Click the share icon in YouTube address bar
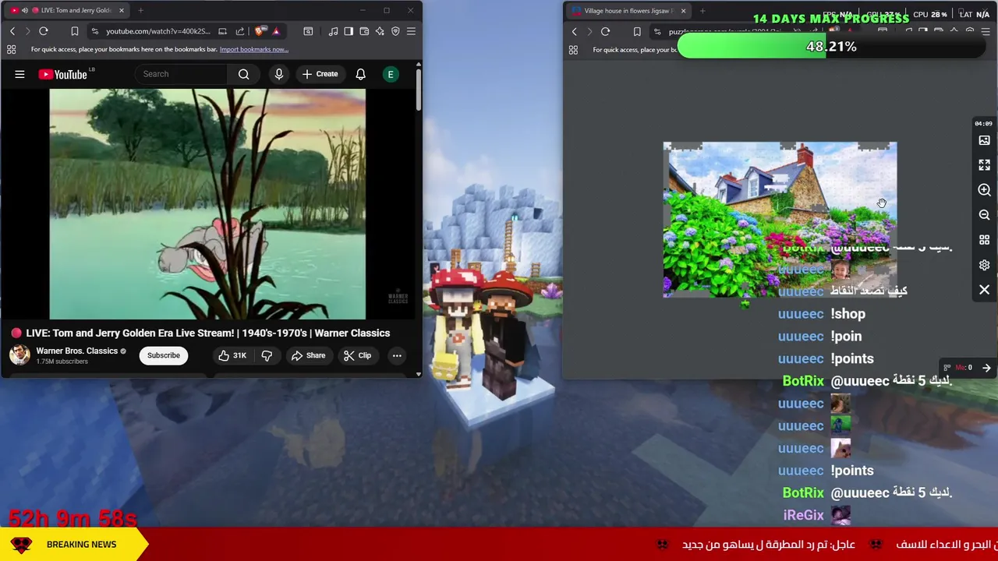The image size is (998, 561). pos(239,31)
